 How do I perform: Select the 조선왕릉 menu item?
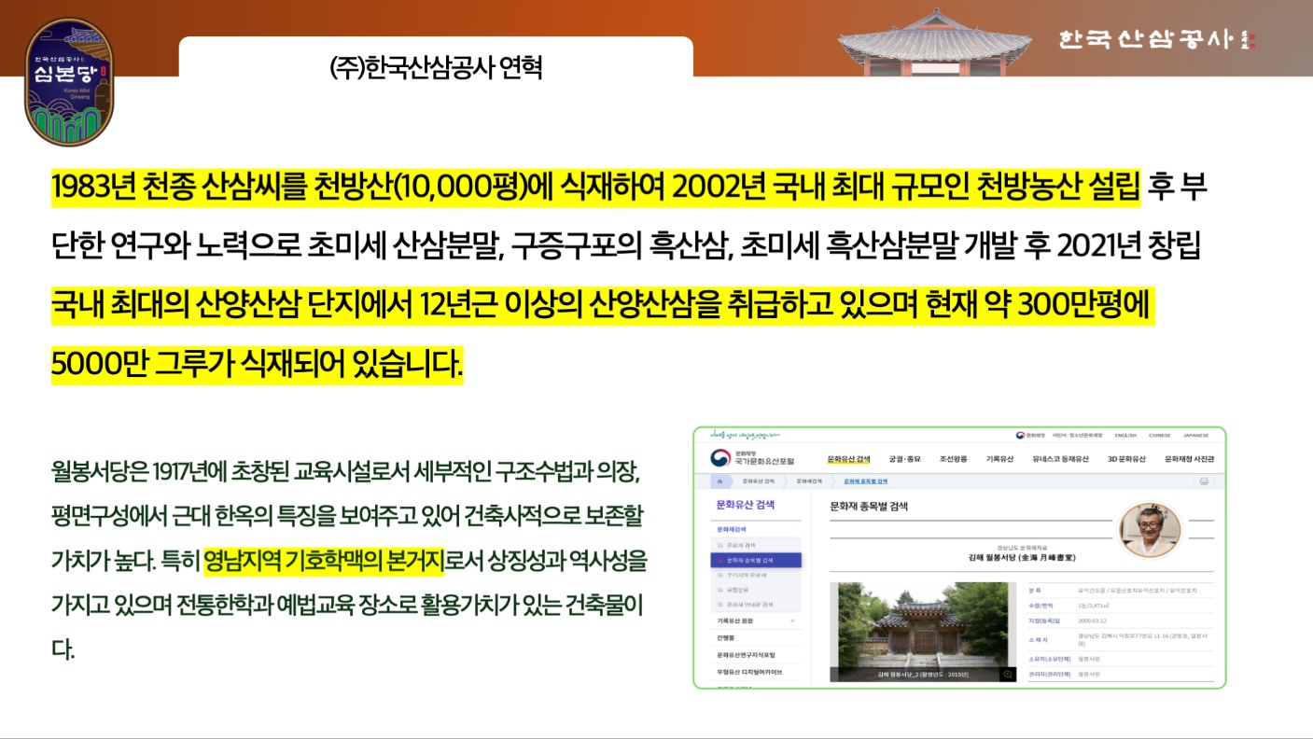click(x=954, y=459)
